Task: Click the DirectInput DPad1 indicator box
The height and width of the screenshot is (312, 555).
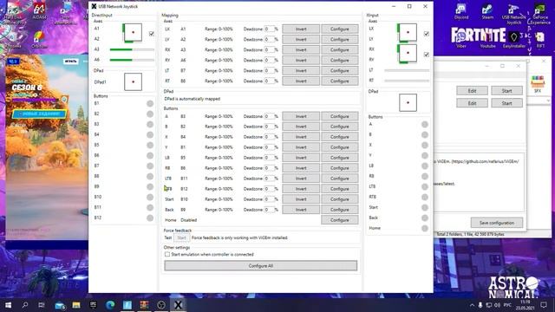Action: pyautogui.click(x=133, y=81)
